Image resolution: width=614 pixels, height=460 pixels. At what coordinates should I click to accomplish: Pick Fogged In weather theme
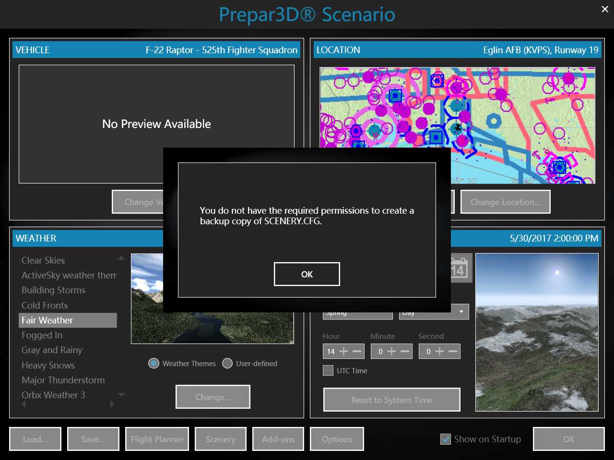pos(42,335)
